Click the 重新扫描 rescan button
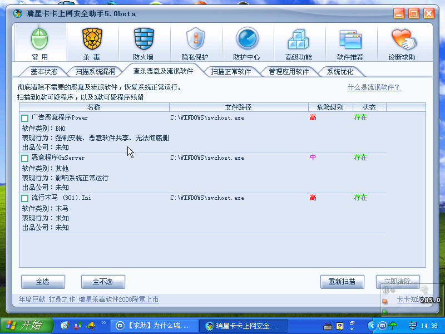Viewport: 445px width, 334px height. (342, 282)
